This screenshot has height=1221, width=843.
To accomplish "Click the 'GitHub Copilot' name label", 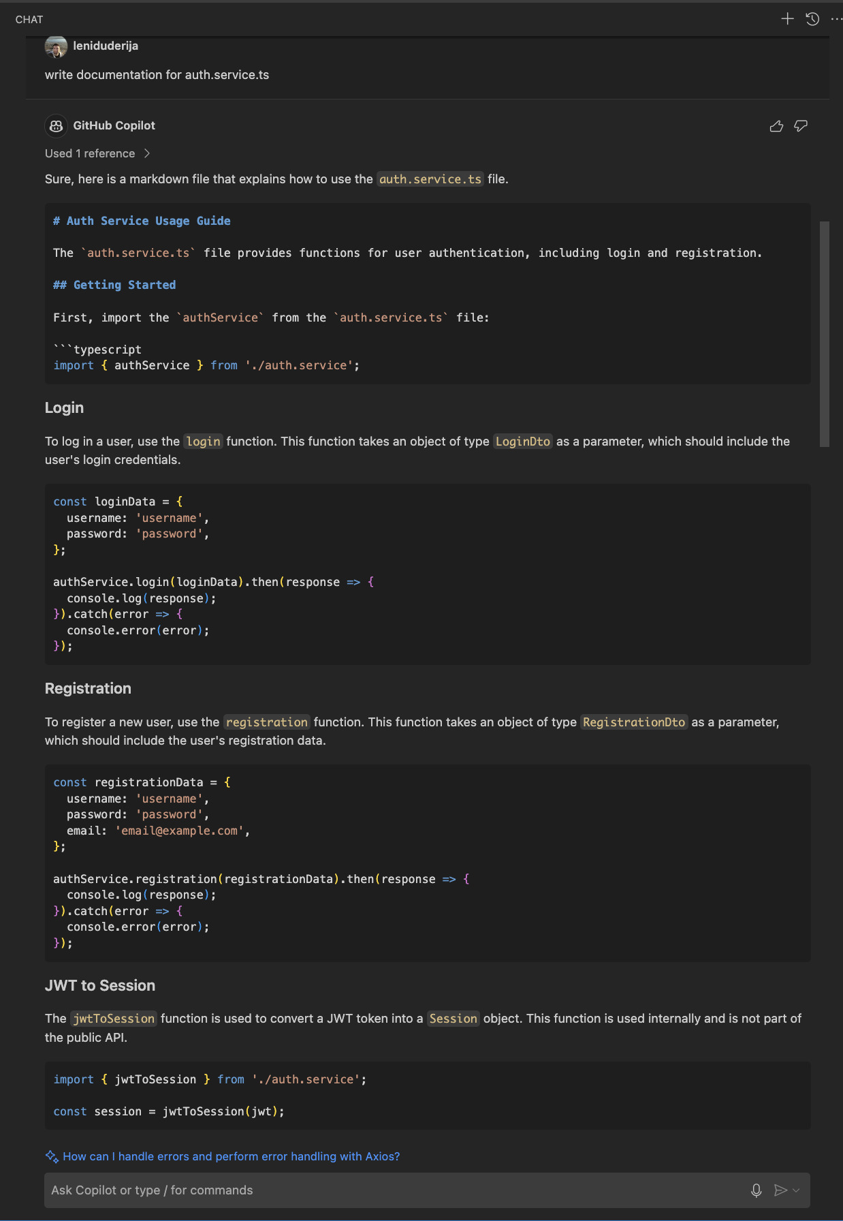I will click(114, 125).
